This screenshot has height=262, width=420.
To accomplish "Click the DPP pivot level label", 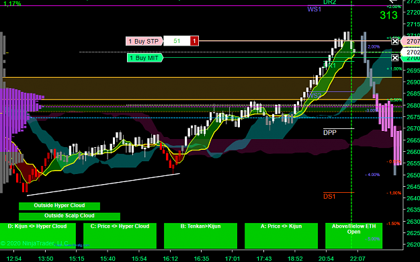I will (x=330, y=132).
